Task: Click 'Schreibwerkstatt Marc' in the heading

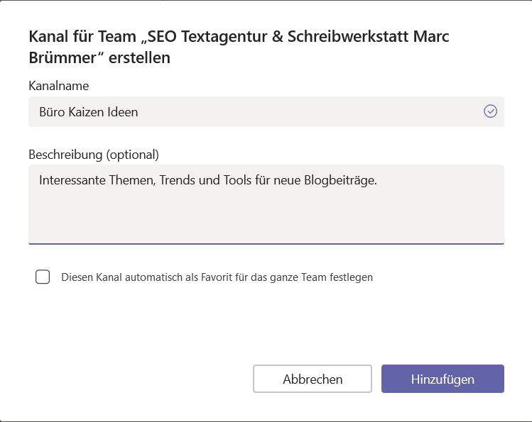Action: tap(369, 37)
